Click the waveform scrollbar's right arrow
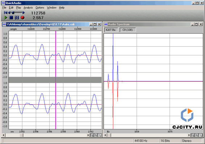The height and width of the screenshot is (144, 205). (x=88, y=135)
